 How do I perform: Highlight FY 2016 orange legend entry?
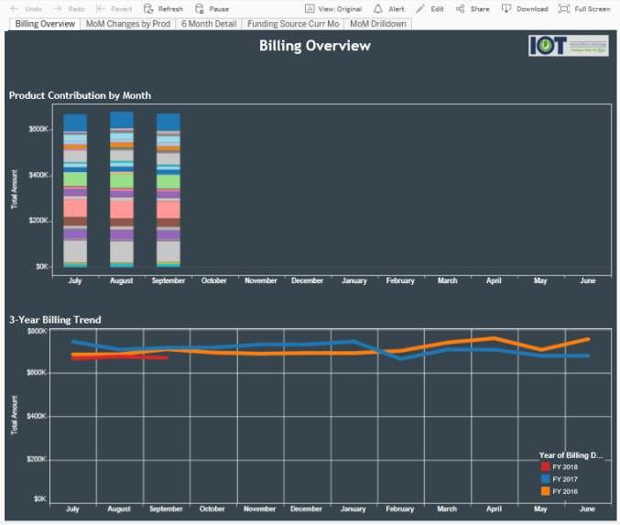point(545,491)
